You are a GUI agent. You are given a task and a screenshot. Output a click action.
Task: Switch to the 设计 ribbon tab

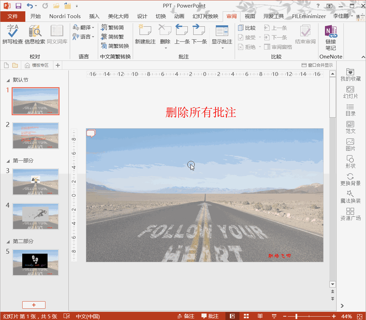pyautogui.click(x=142, y=16)
